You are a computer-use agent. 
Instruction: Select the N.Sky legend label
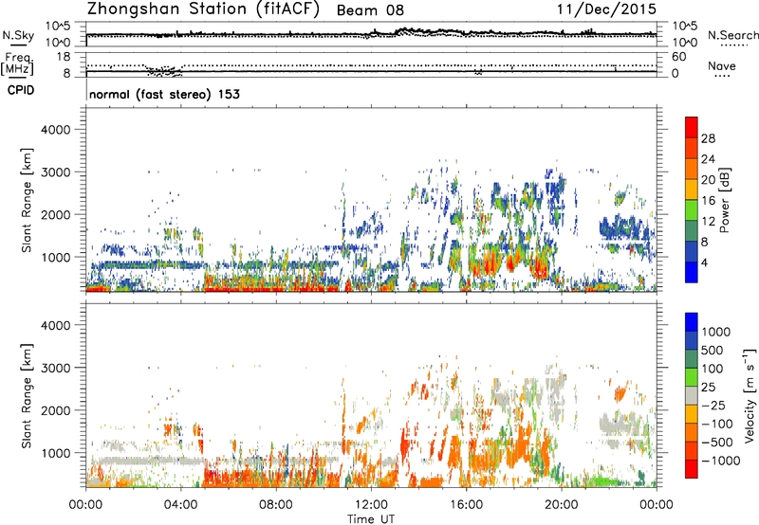coord(18,35)
